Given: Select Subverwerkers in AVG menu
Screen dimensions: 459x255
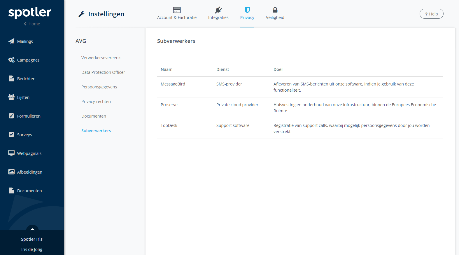Looking at the screenshot, I should [x=96, y=131].
